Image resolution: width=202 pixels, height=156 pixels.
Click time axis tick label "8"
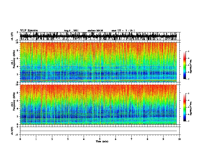point(147,139)
